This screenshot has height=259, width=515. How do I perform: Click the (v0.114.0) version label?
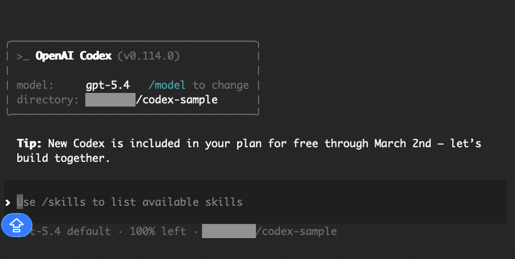pos(149,56)
